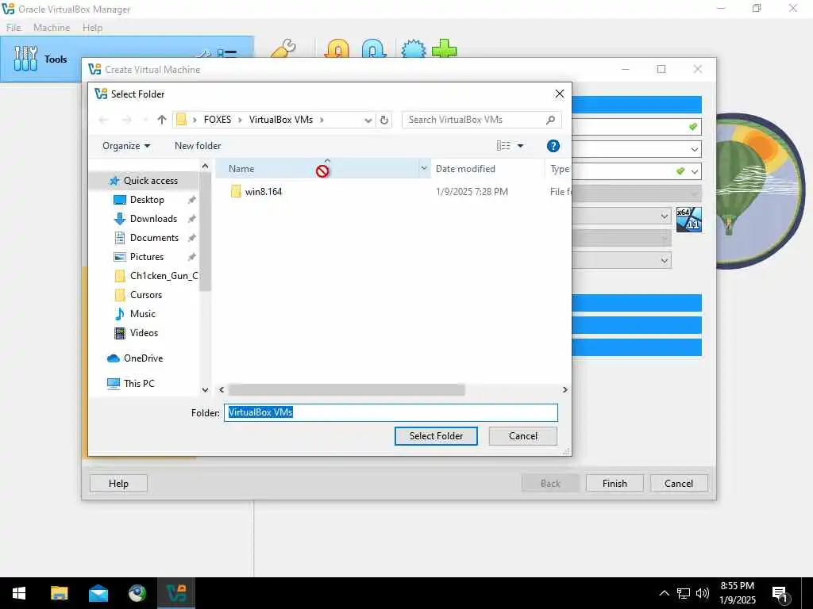Screen dimensions: 813x609
Task: Open File menu in VirtualBox Manager
Action: [13, 28]
